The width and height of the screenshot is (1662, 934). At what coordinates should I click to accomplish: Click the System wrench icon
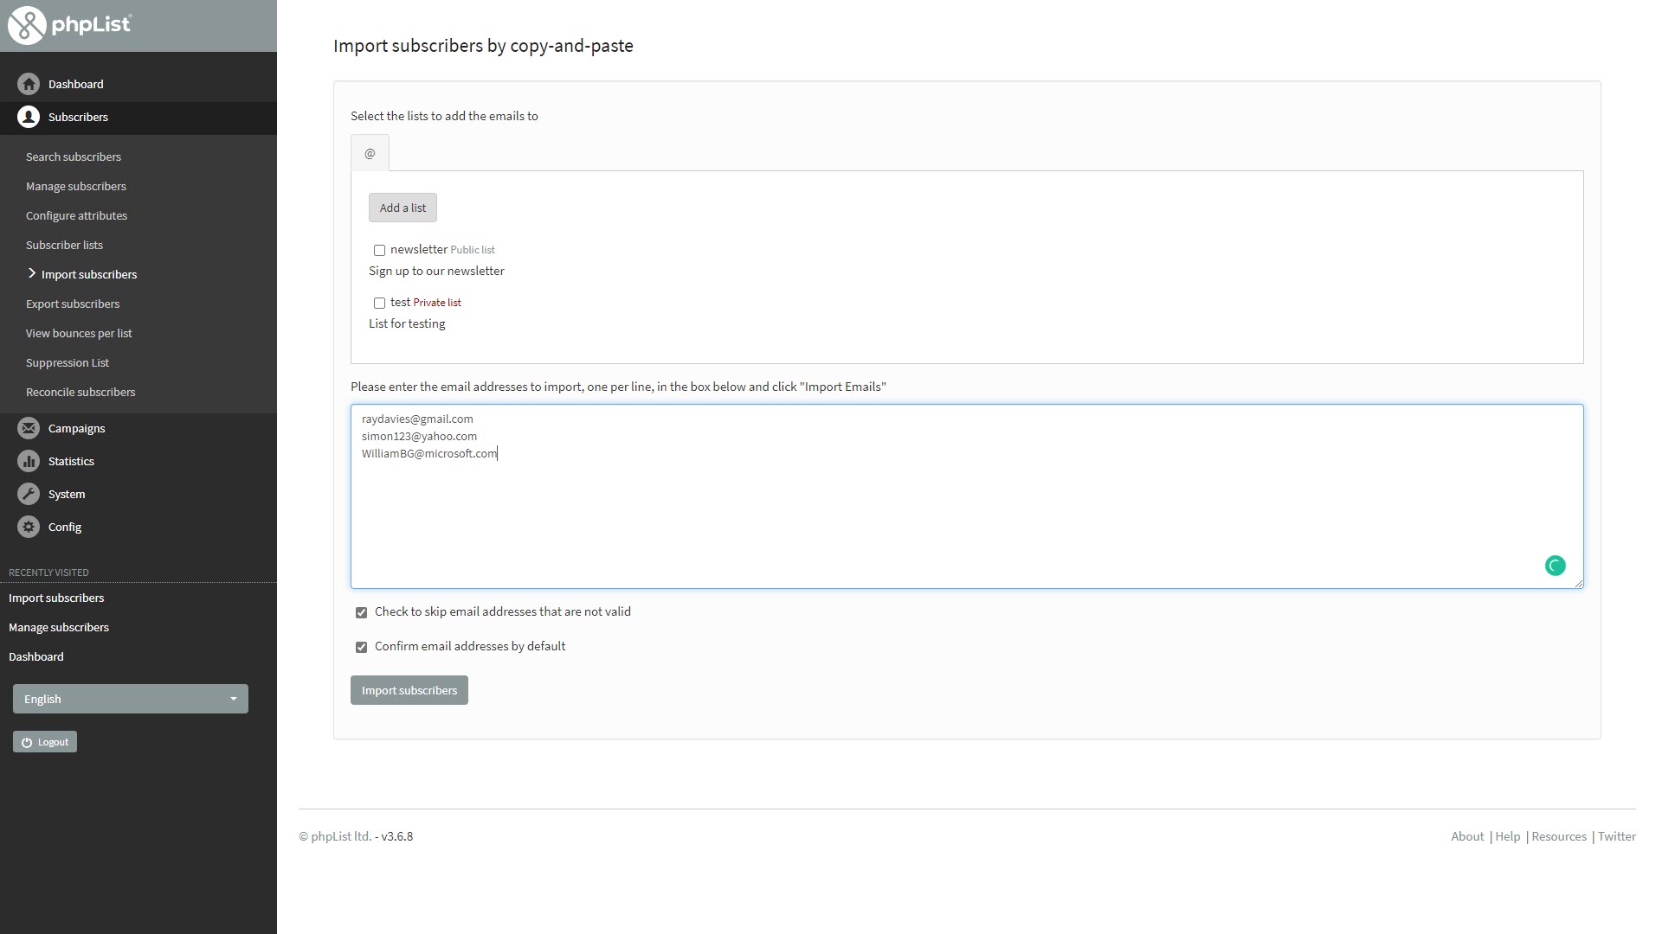tap(29, 494)
